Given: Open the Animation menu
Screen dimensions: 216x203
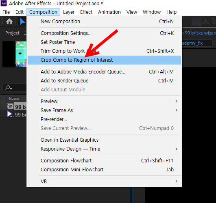Looking at the screenshot, I should (x=109, y=12).
